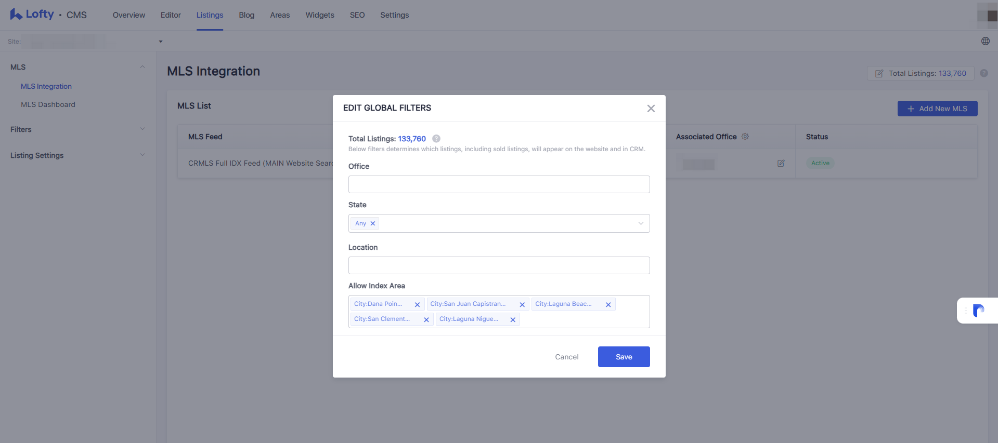
Task: Cancel editing global filters
Action: click(566, 357)
